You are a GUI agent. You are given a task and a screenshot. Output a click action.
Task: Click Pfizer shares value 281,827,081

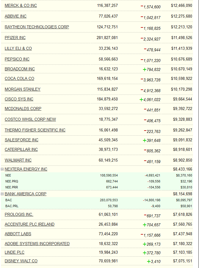click(107, 38)
